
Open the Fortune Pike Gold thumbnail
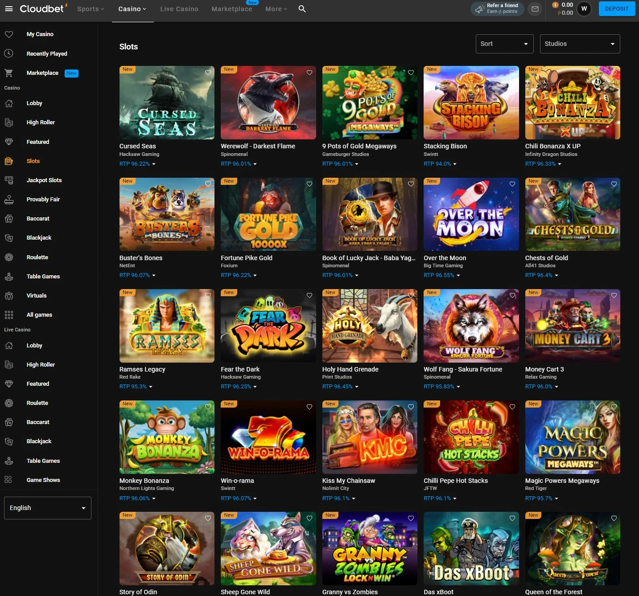(x=268, y=214)
